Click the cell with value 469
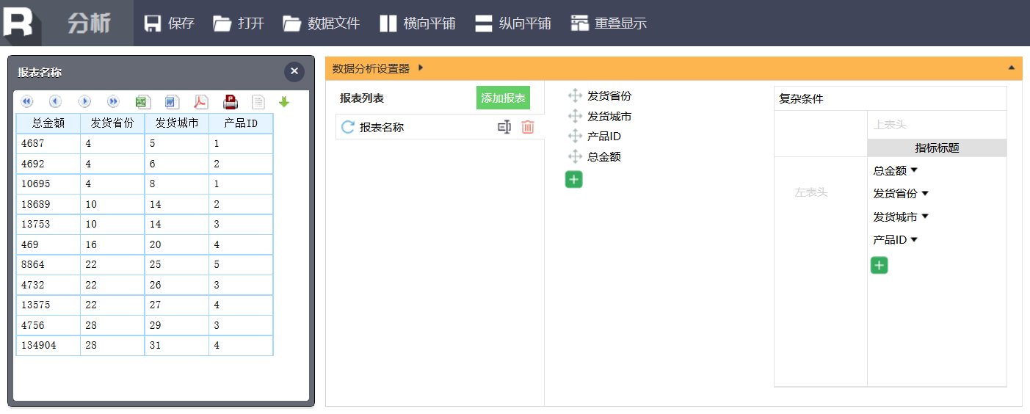Image resolution: width=1030 pixels, height=414 pixels. 48,244
